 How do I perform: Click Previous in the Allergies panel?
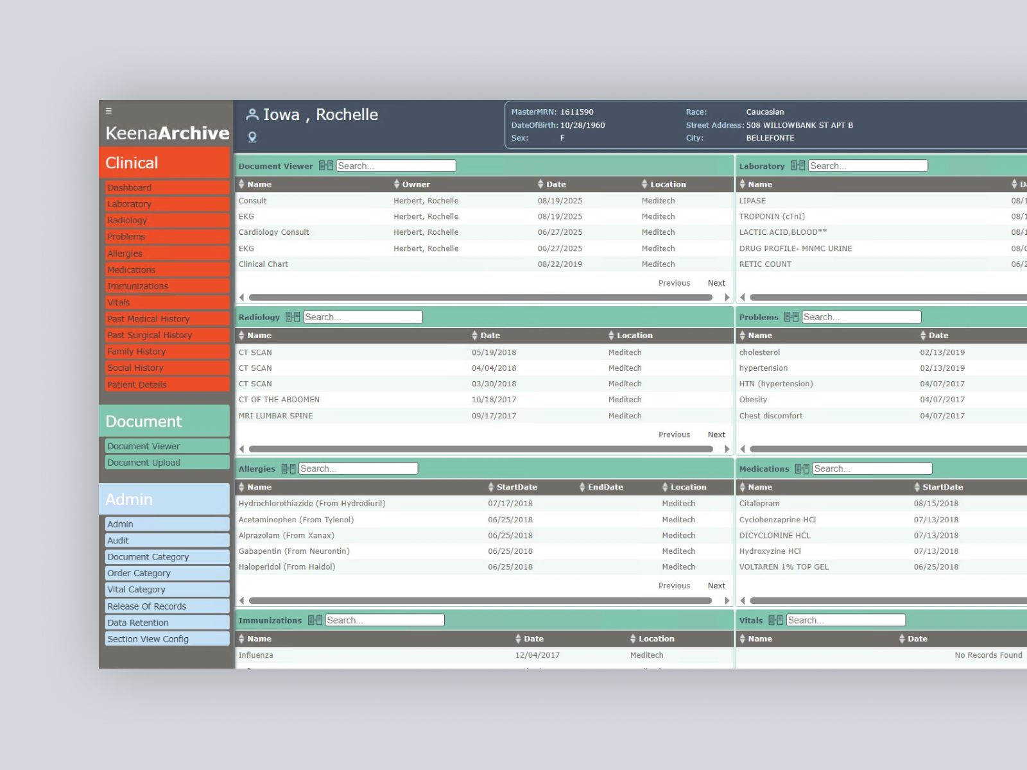click(x=674, y=586)
